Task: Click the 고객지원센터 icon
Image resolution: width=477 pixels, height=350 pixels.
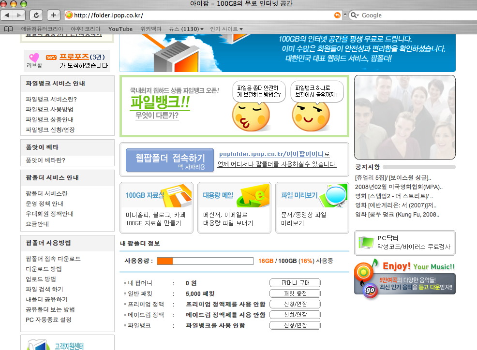Action: click(x=39, y=345)
